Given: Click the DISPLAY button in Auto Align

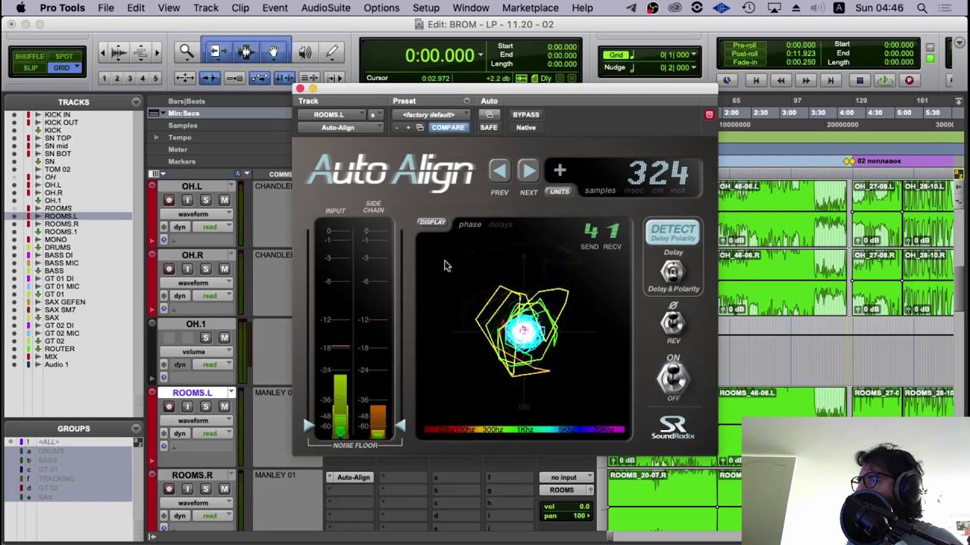Looking at the screenshot, I should pyautogui.click(x=433, y=223).
